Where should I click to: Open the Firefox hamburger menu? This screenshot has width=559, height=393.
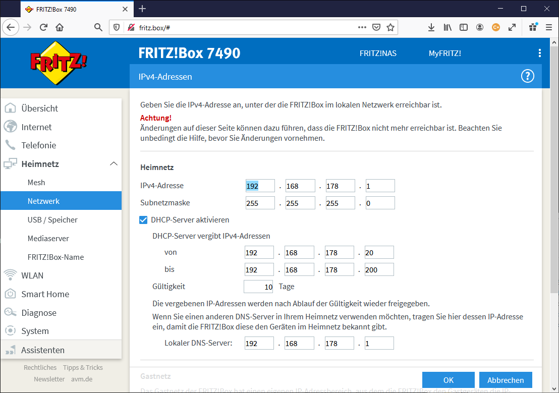coord(549,27)
